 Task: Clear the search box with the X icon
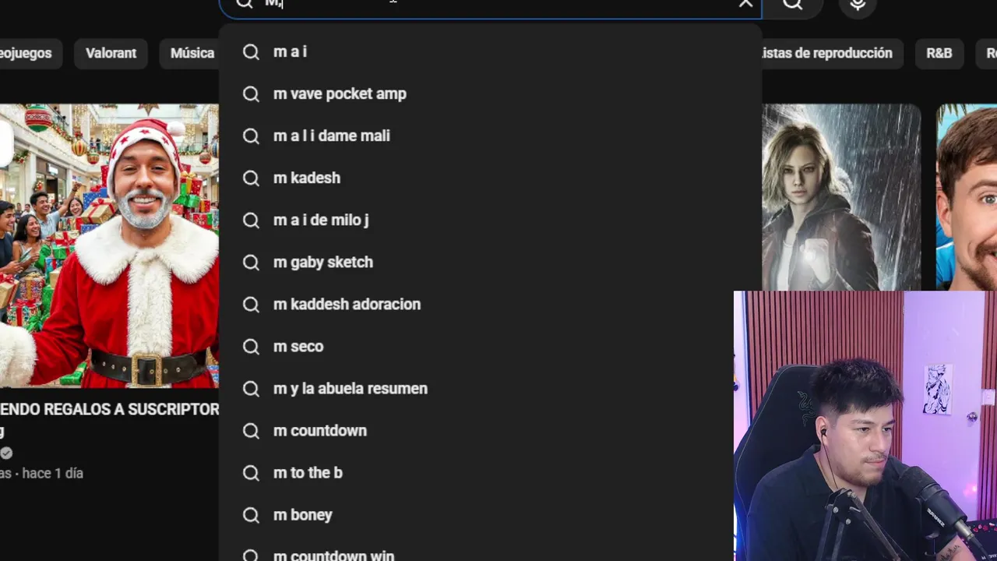point(745,3)
